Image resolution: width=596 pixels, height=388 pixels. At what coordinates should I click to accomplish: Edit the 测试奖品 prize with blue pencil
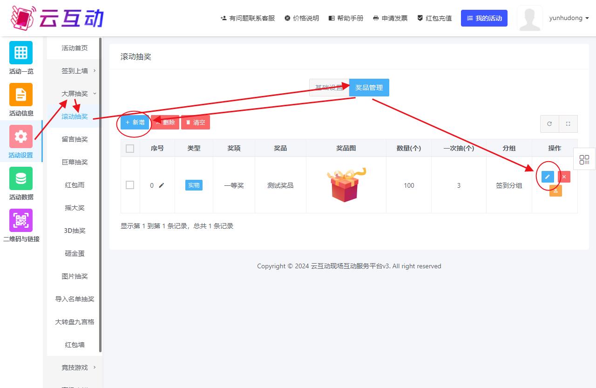pyautogui.click(x=548, y=177)
